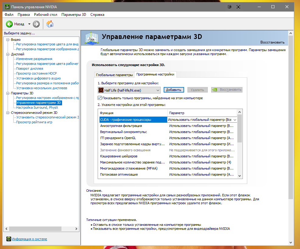300x249 pixels.
Task: Click the settings list scroll-down arrow
Action: point(240,176)
